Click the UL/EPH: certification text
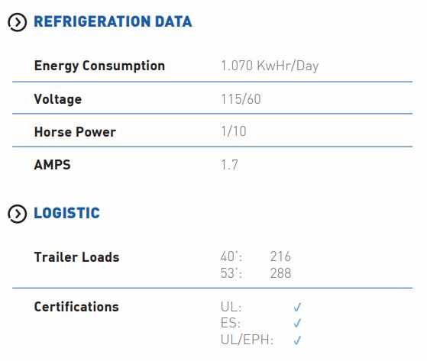Viewport: 427px width, 361px height. tap(247, 340)
